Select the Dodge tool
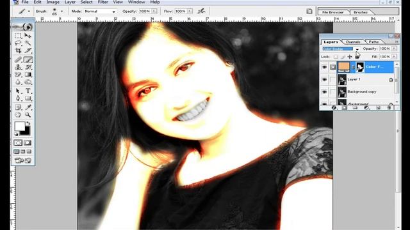This screenshot has height=230, width=410. [28, 82]
